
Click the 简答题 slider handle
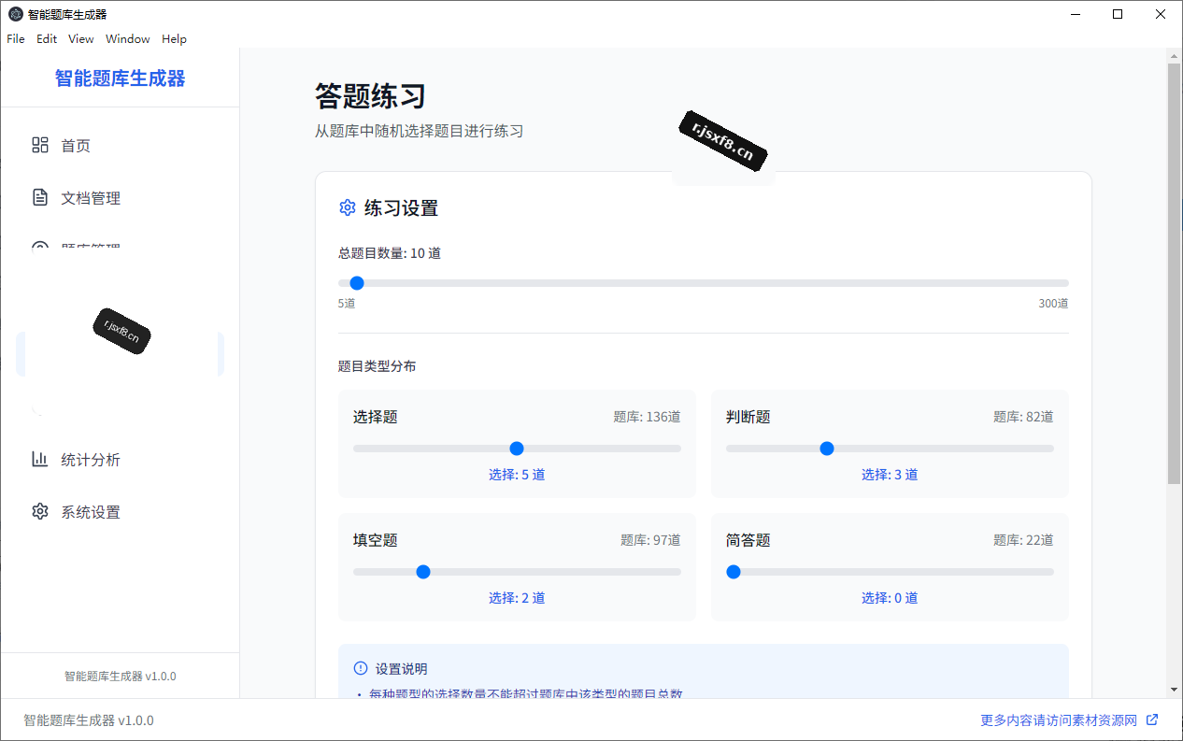point(734,572)
